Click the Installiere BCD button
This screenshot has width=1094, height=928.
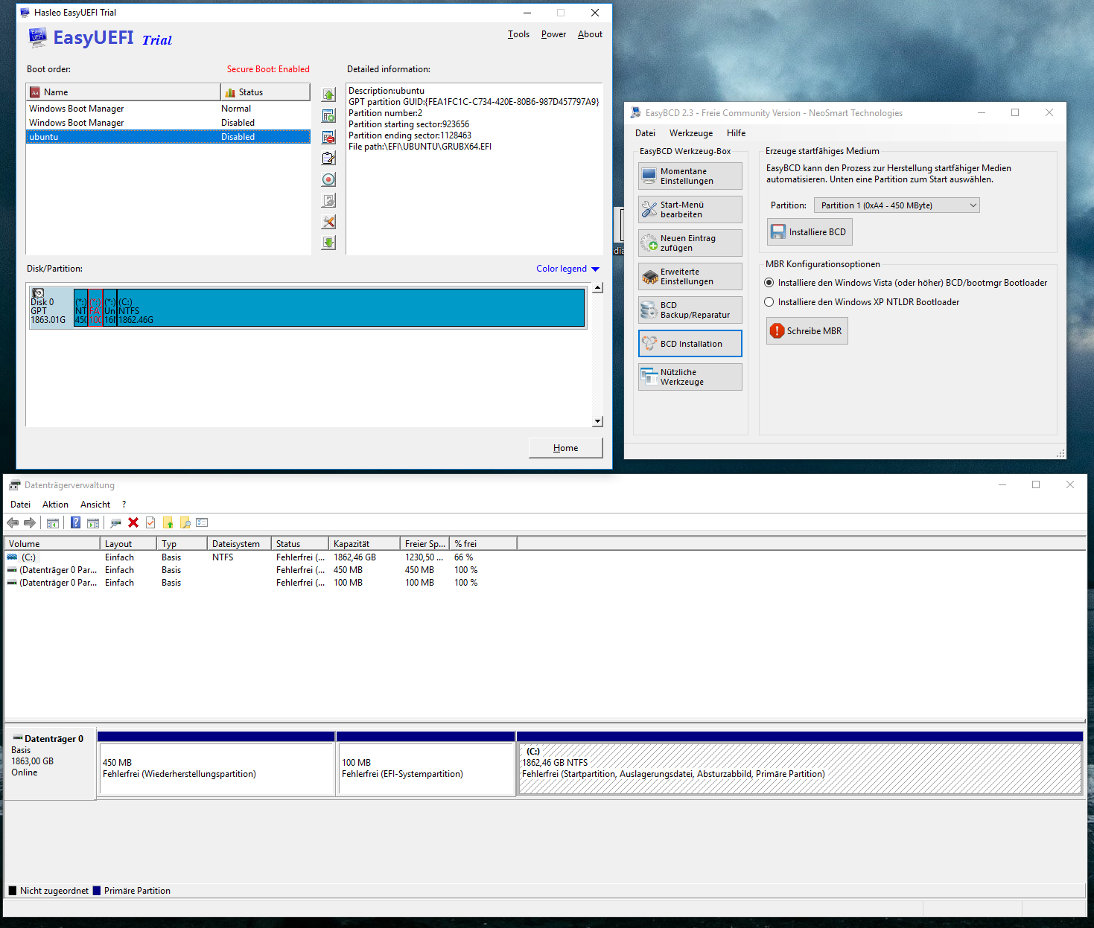coord(810,232)
